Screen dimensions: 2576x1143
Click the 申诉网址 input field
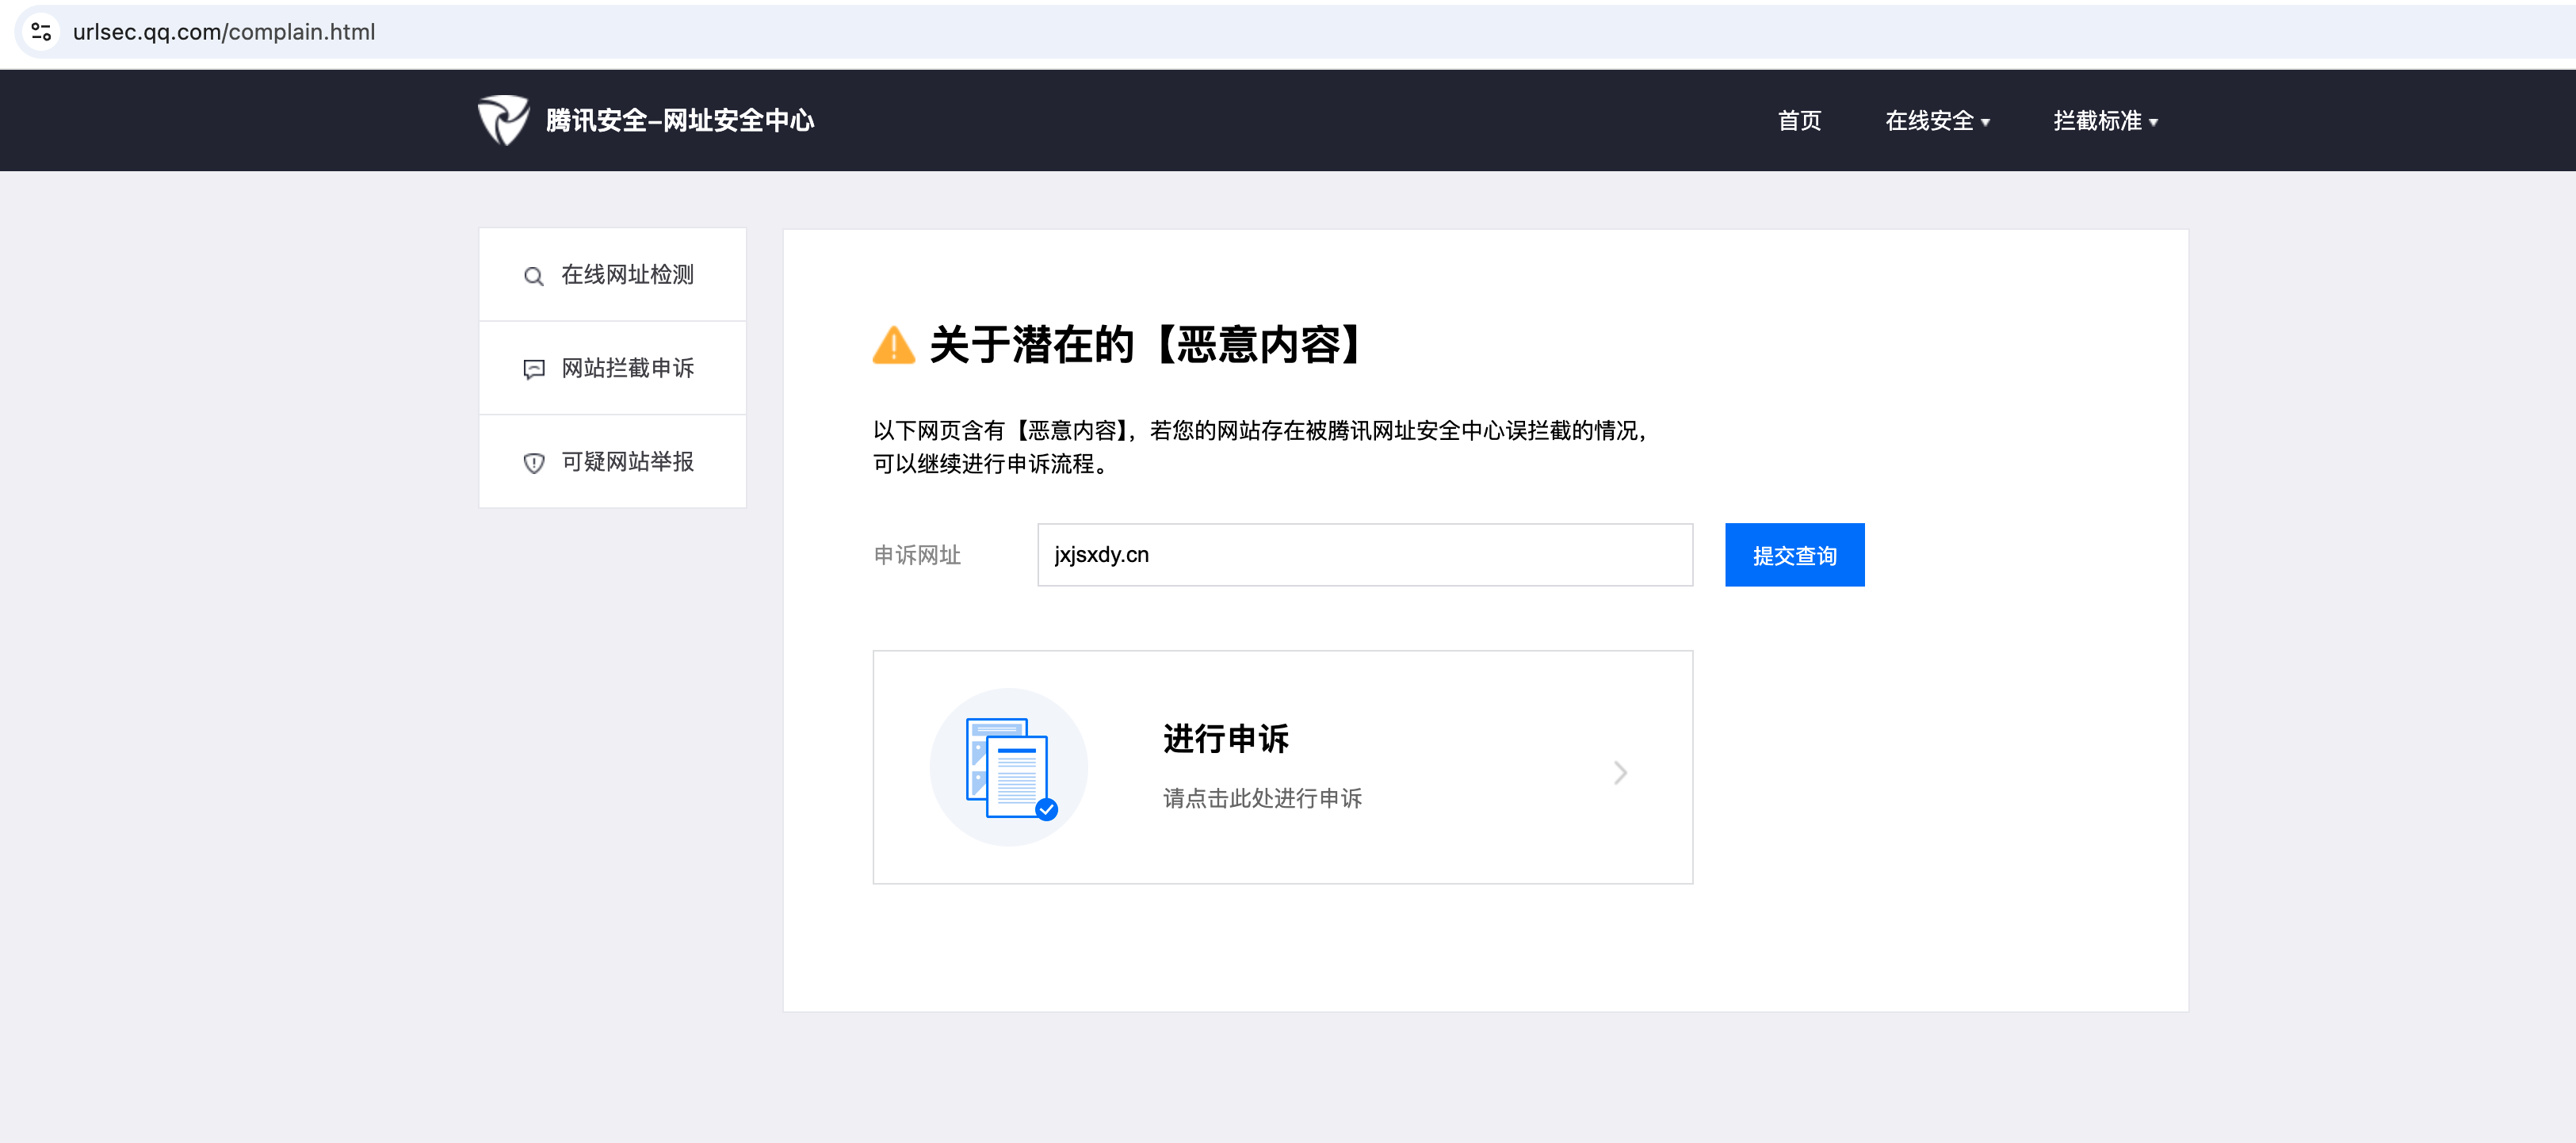pyautogui.click(x=1364, y=555)
